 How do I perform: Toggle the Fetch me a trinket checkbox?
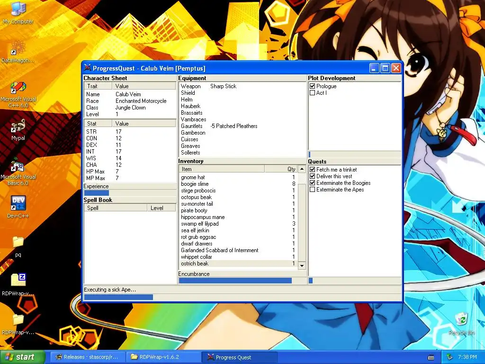point(313,170)
